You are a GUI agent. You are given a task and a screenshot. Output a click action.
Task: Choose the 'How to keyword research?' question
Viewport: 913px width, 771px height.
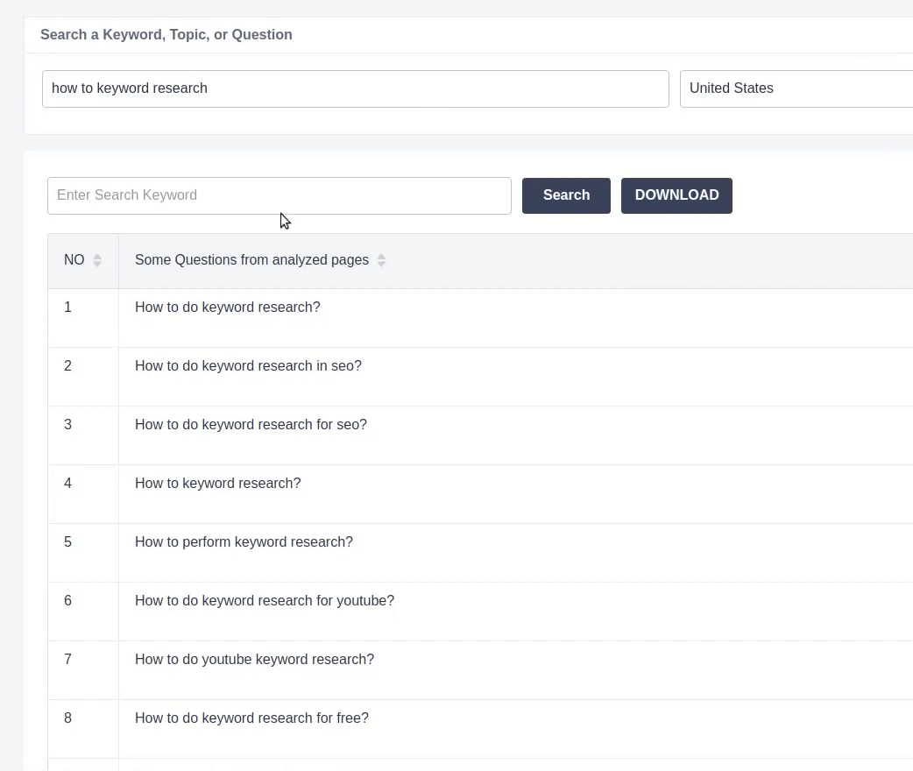click(217, 484)
